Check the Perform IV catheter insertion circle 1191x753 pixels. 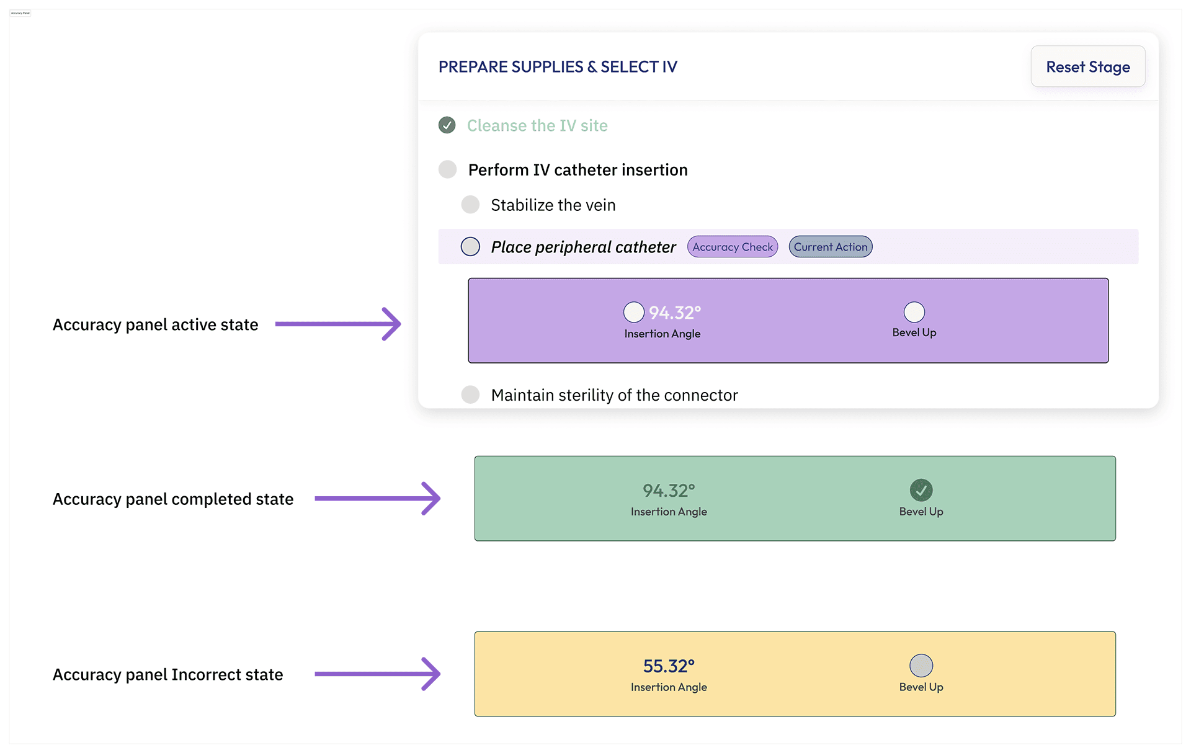(x=447, y=169)
